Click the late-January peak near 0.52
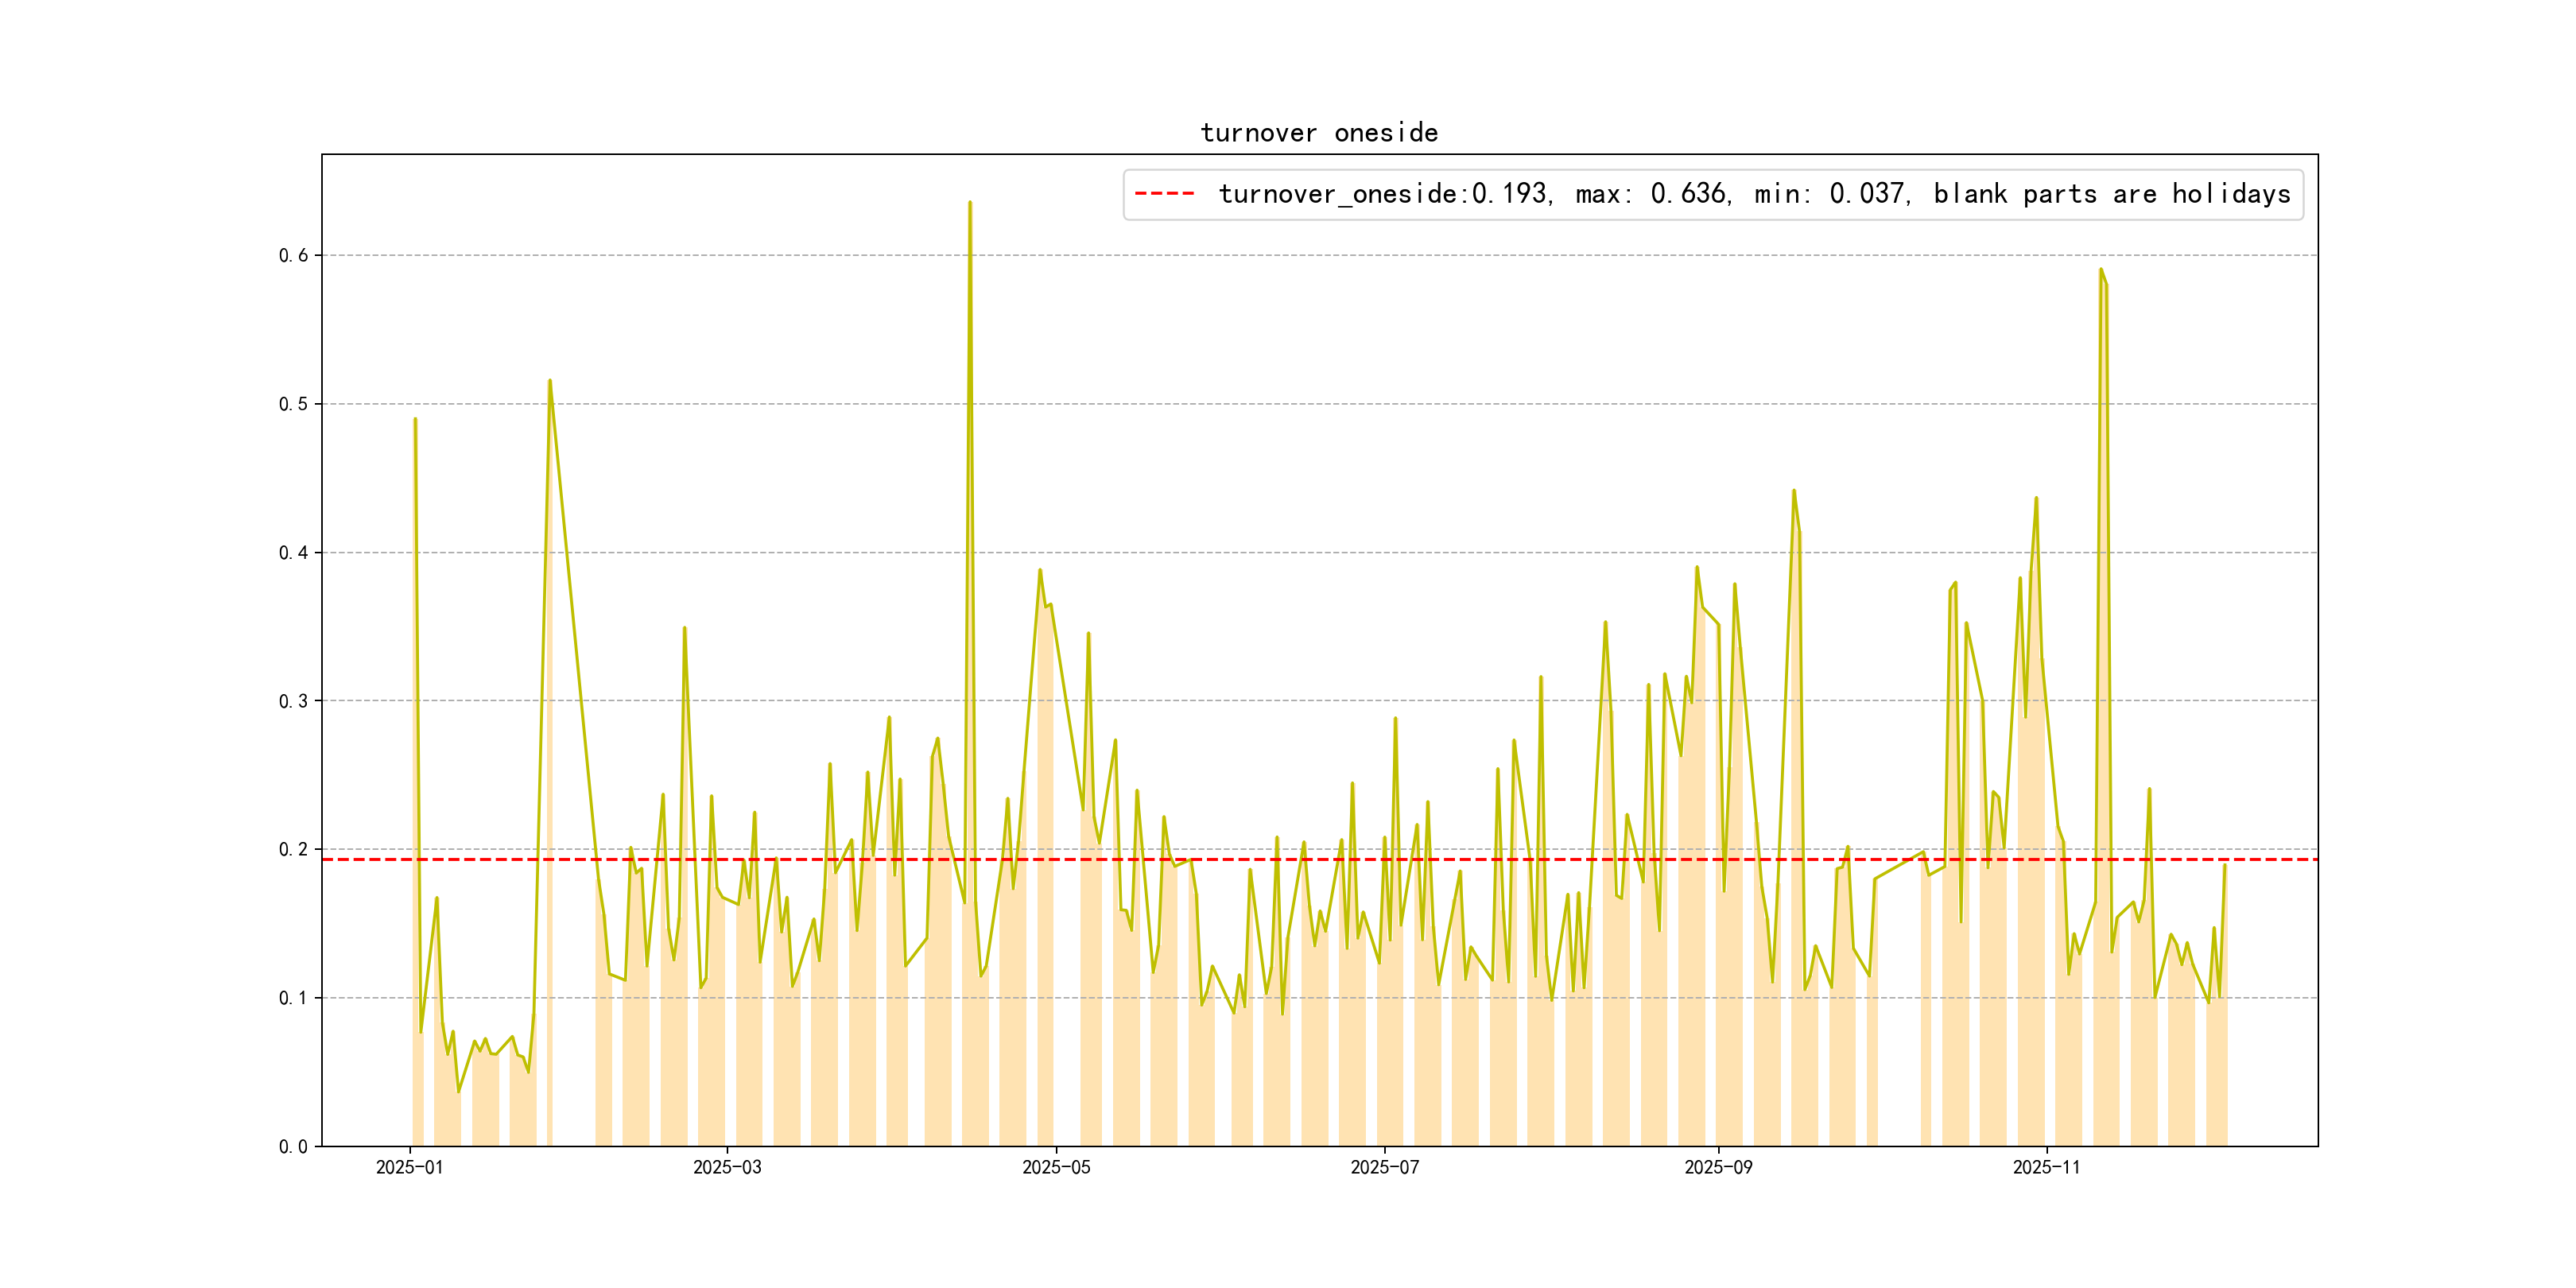 pos(550,381)
